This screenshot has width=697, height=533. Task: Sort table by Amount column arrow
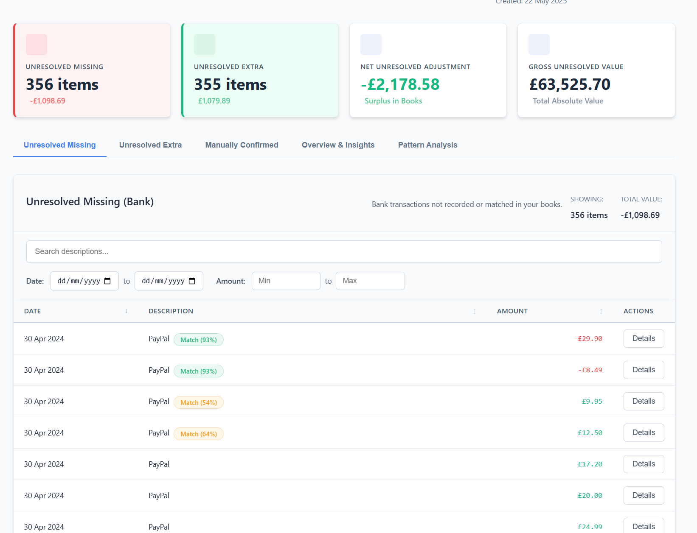[601, 311]
